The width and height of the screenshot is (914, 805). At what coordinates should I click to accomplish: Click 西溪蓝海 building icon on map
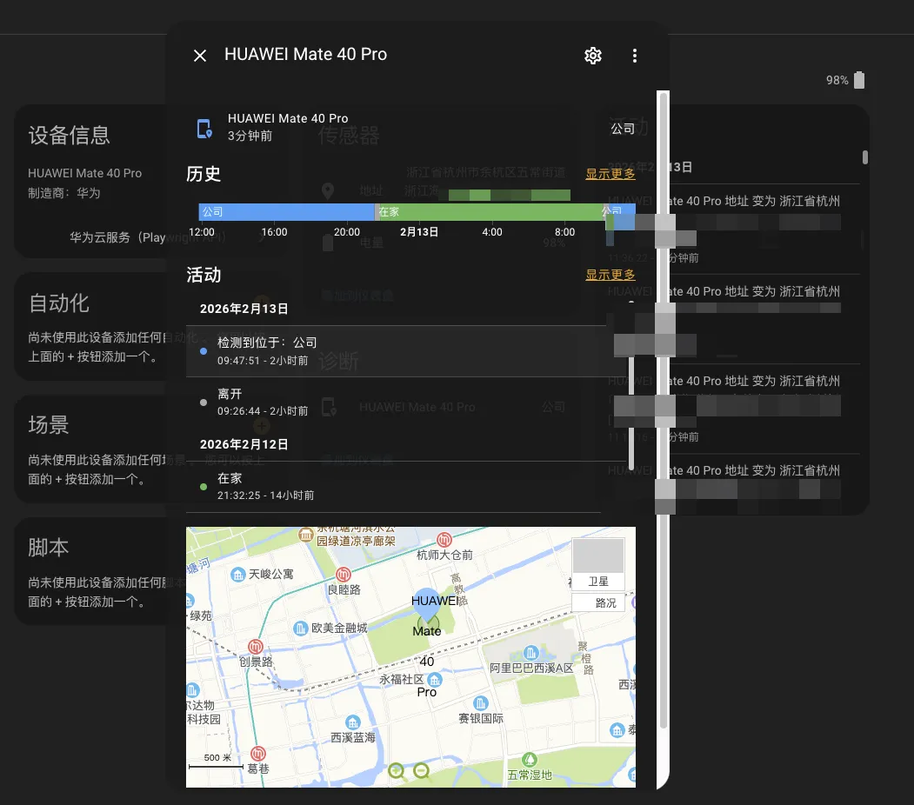pos(353,722)
